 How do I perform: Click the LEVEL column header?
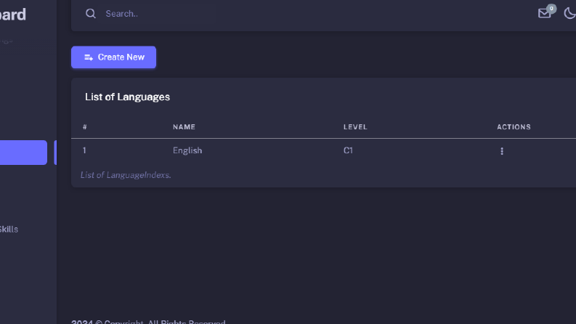pos(355,127)
